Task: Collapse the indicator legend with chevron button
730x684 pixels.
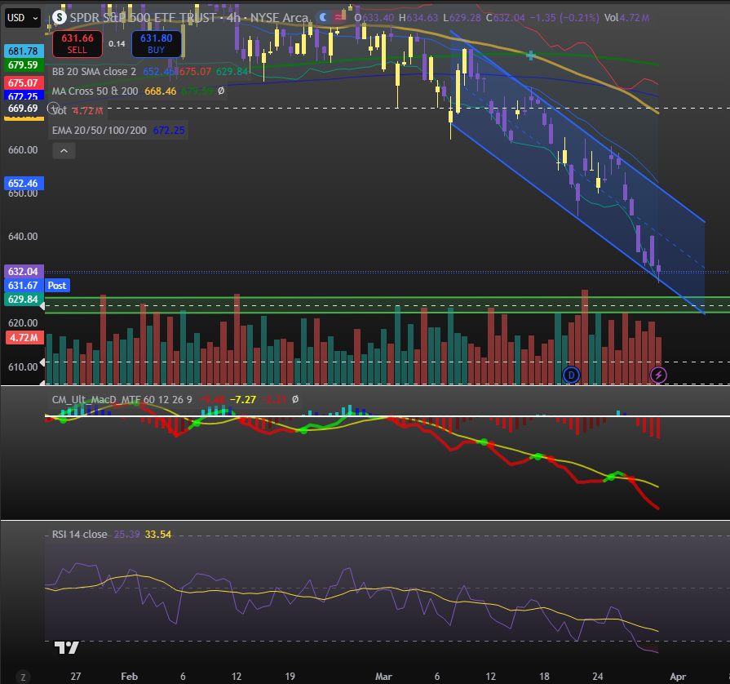Action: 64,150
